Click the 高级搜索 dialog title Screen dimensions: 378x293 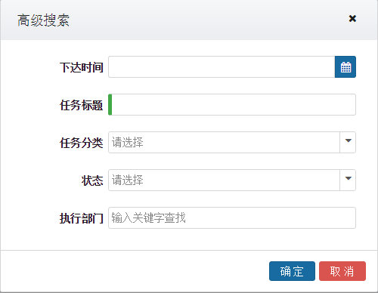43,20
